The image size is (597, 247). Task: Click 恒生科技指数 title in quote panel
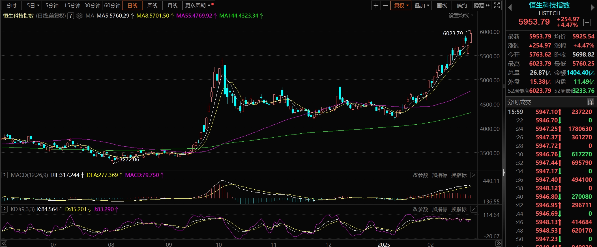549,5
